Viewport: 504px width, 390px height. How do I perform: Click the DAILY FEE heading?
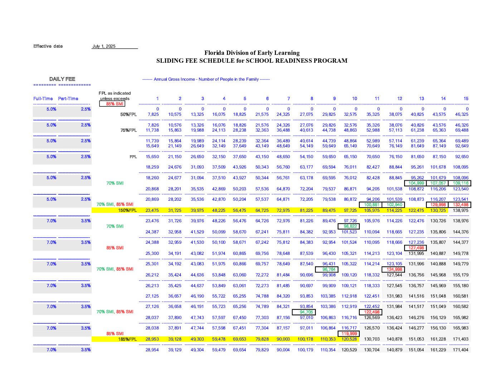(x=62, y=79)
